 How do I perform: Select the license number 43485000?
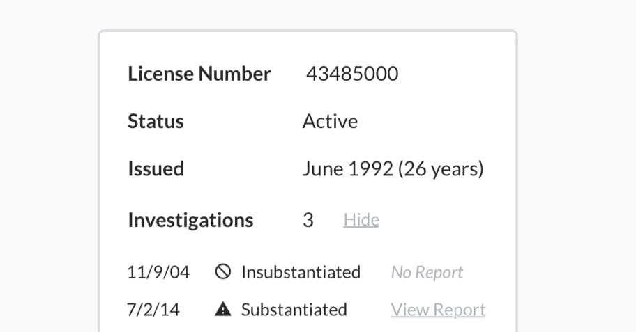click(x=351, y=74)
